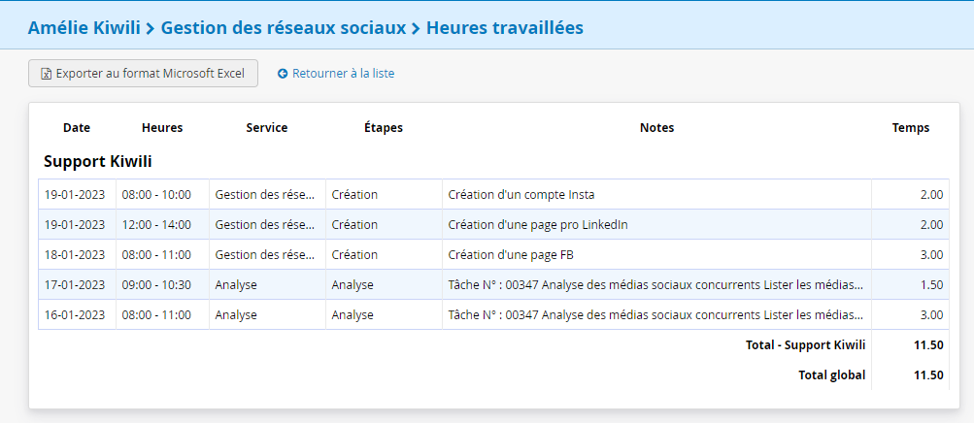Viewport: 974px width, 423px height.
Task: Select the Création d'une page FB entry
Action: [518, 255]
